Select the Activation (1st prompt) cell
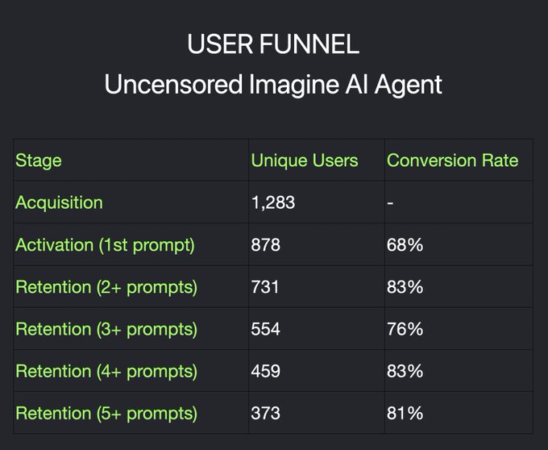 coord(105,244)
